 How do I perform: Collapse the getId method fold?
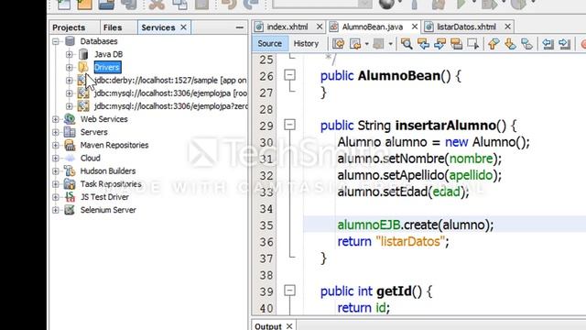pyautogui.click(x=289, y=291)
